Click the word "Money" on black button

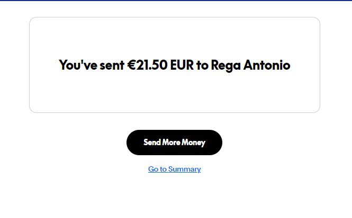[193, 143]
